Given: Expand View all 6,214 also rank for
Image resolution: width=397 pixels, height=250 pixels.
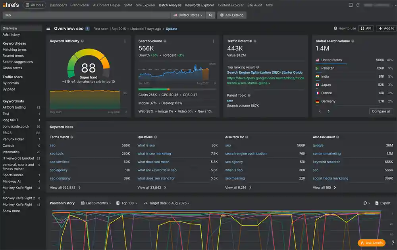Looking at the screenshot, I should tap(238, 187).
